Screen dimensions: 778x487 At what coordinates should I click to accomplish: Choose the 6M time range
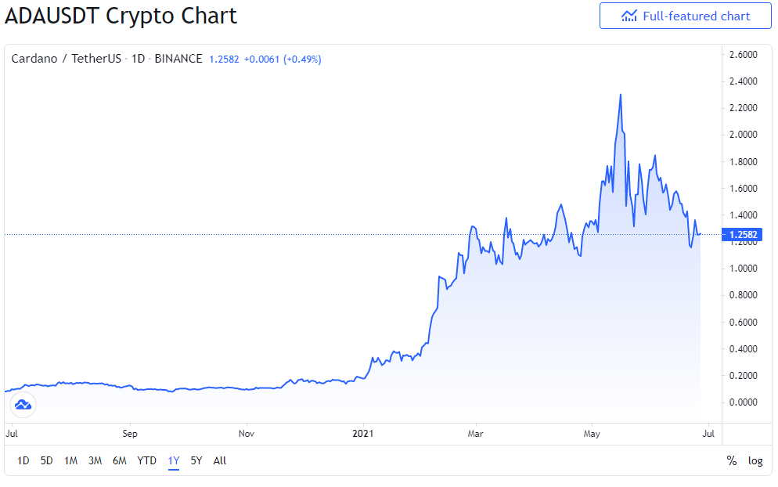point(120,460)
